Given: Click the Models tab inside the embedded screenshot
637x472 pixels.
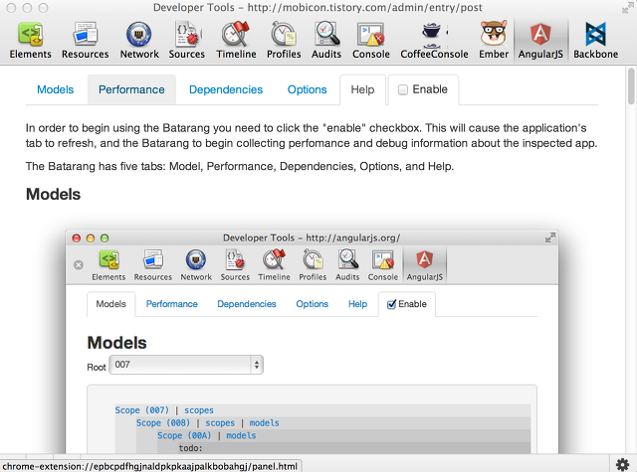Looking at the screenshot, I should pyautogui.click(x=110, y=304).
